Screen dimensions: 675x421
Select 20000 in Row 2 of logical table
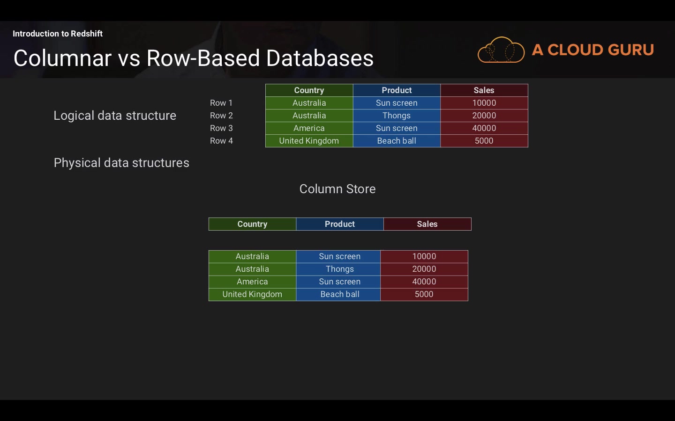pos(484,116)
